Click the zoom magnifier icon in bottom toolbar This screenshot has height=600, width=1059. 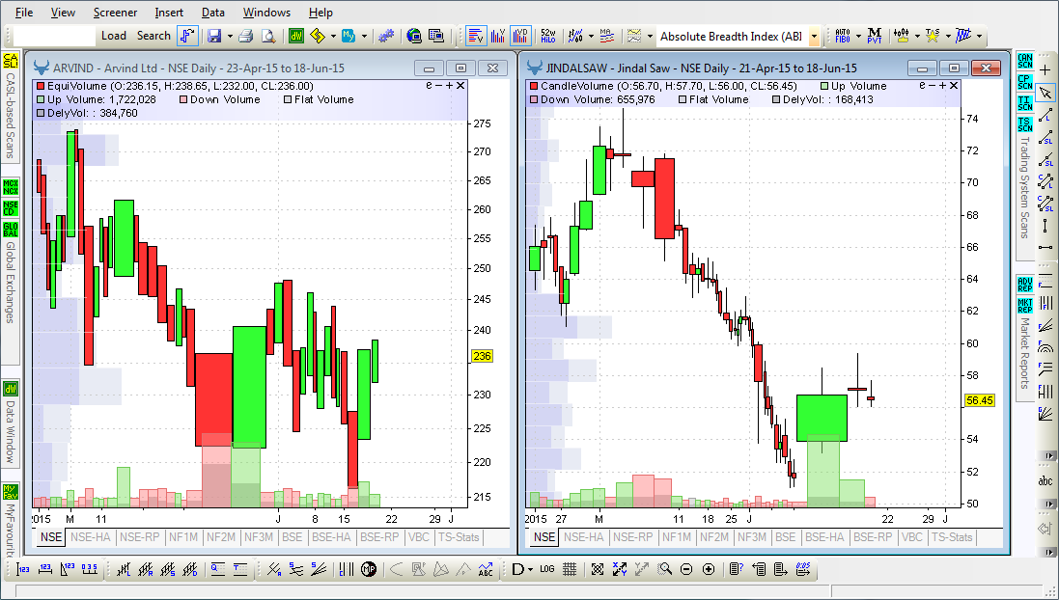[x=664, y=569]
